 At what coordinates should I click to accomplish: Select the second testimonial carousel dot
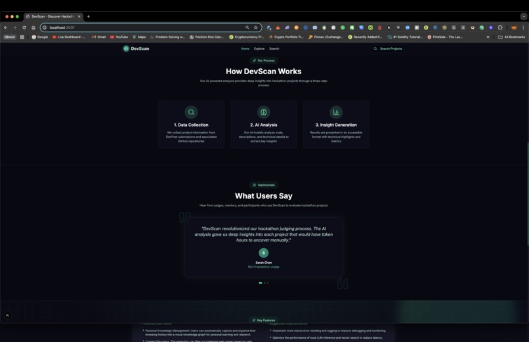click(x=264, y=283)
